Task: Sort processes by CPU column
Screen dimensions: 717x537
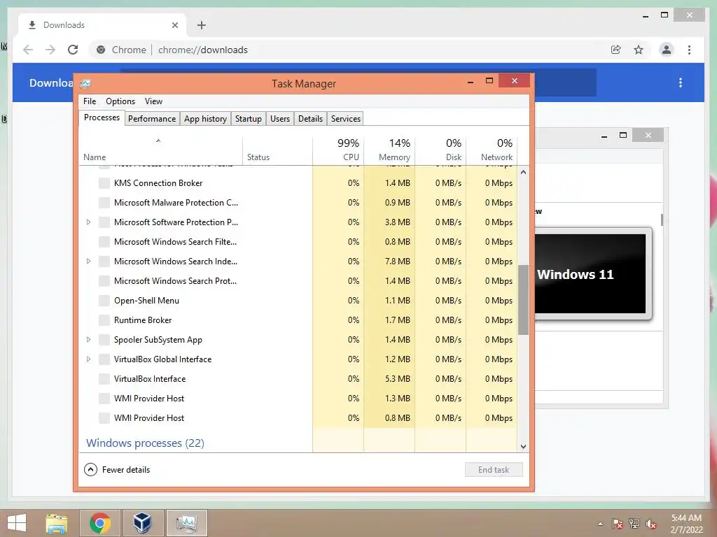Action: tap(338, 151)
